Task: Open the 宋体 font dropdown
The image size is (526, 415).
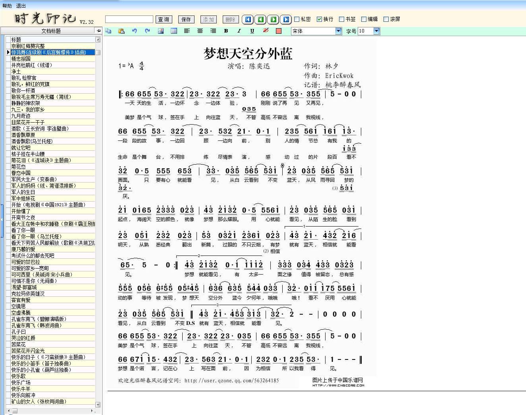Action: tap(338, 31)
